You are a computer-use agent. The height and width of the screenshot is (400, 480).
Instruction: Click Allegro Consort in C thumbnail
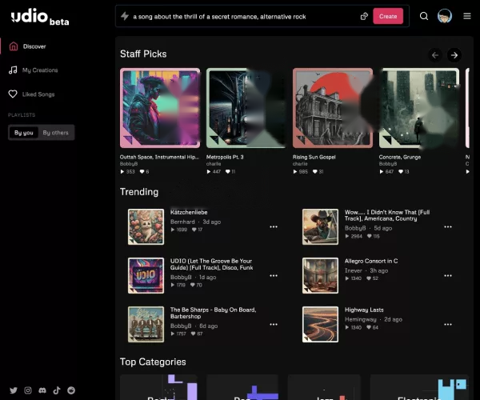click(x=320, y=275)
